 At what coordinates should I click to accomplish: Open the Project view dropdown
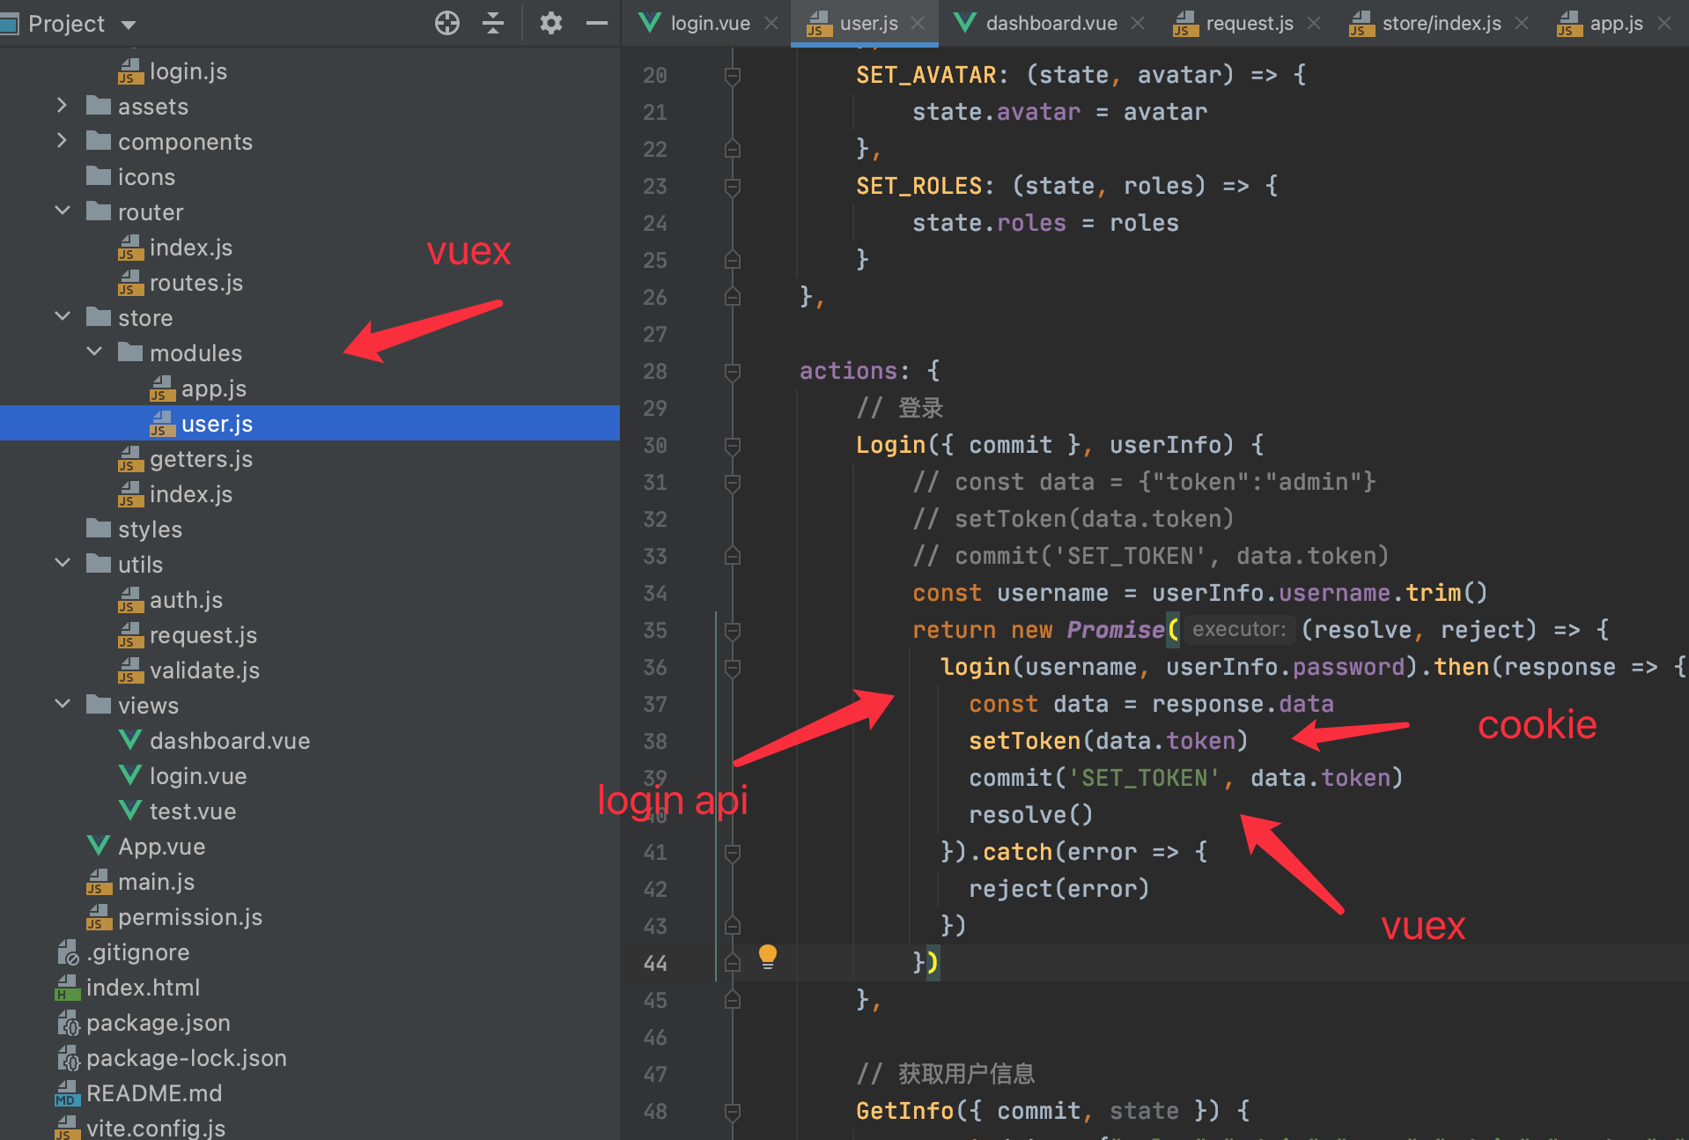(x=129, y=25)
